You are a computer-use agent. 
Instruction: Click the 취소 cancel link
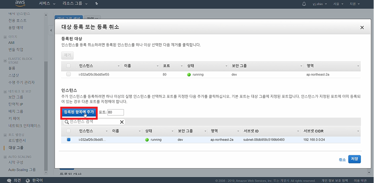pos(342,160)
